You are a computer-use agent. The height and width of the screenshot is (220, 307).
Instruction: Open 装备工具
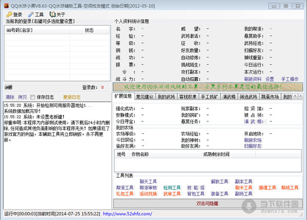tap(220, 193)
